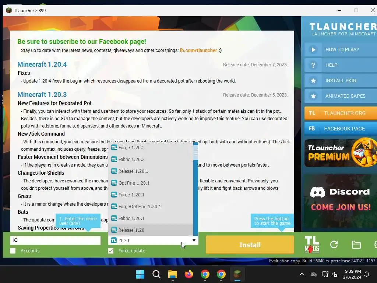Click the Help question mark icon

tap(313, 65)
